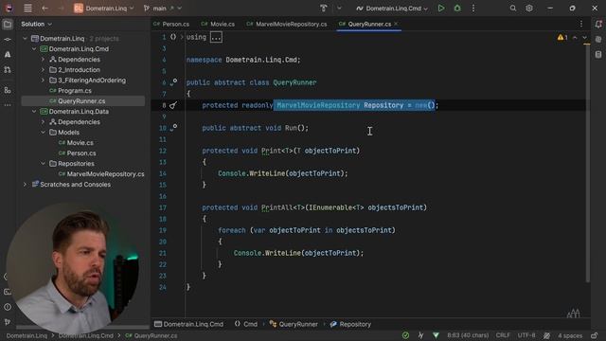Click QueryRunner.cs path in navigation bar
Screen dimensions: 606x341
pyautogui.click(x=151, y=335)
